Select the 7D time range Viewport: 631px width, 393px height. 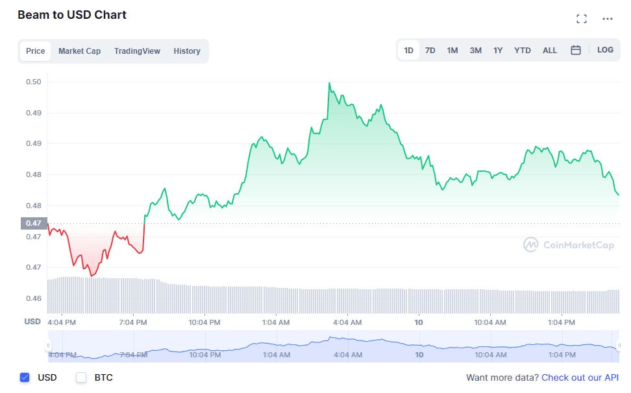coord(430,51)
